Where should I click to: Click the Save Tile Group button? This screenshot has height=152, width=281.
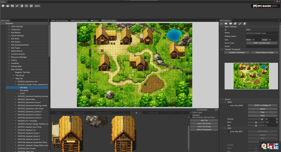click(204, 124)
